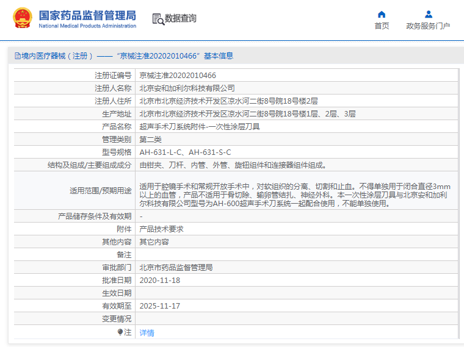Viewport: 464px width, 347px height.
Task: Click the document icon before 境内医疗器械
Action: coord(18,56)
